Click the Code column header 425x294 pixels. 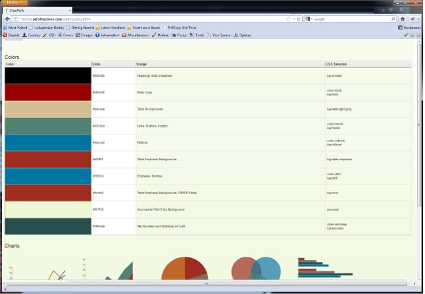[113, 64]
